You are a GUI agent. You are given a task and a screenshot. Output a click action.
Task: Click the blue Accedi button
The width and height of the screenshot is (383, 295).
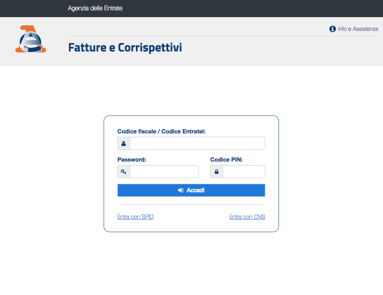tap(191, 190)
